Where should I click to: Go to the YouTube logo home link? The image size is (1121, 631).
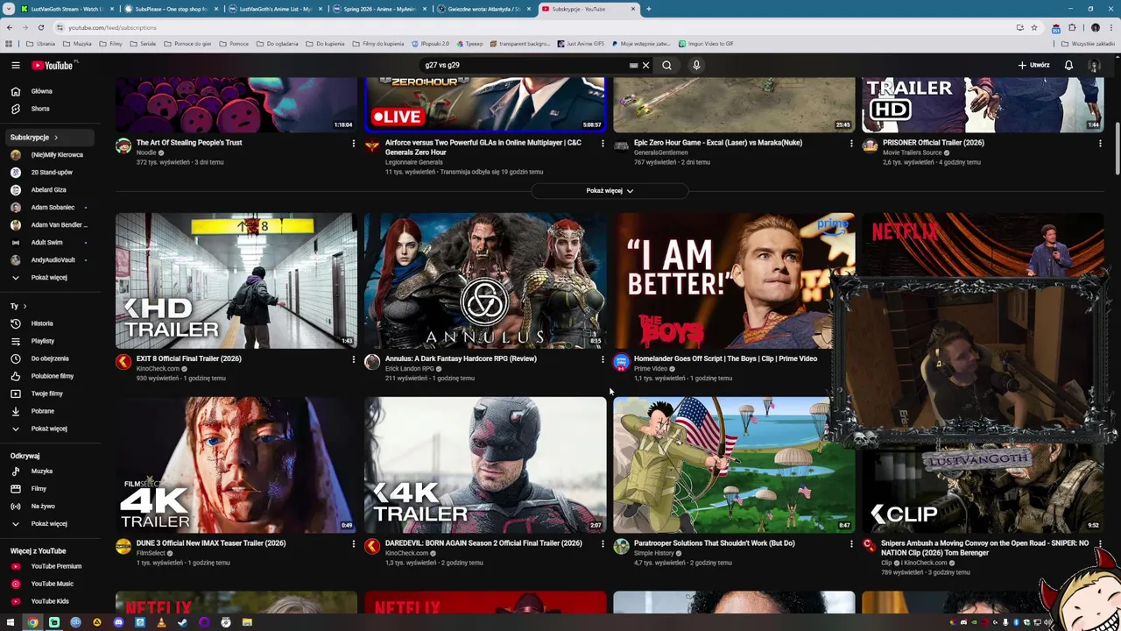click(x=53, y=65)
